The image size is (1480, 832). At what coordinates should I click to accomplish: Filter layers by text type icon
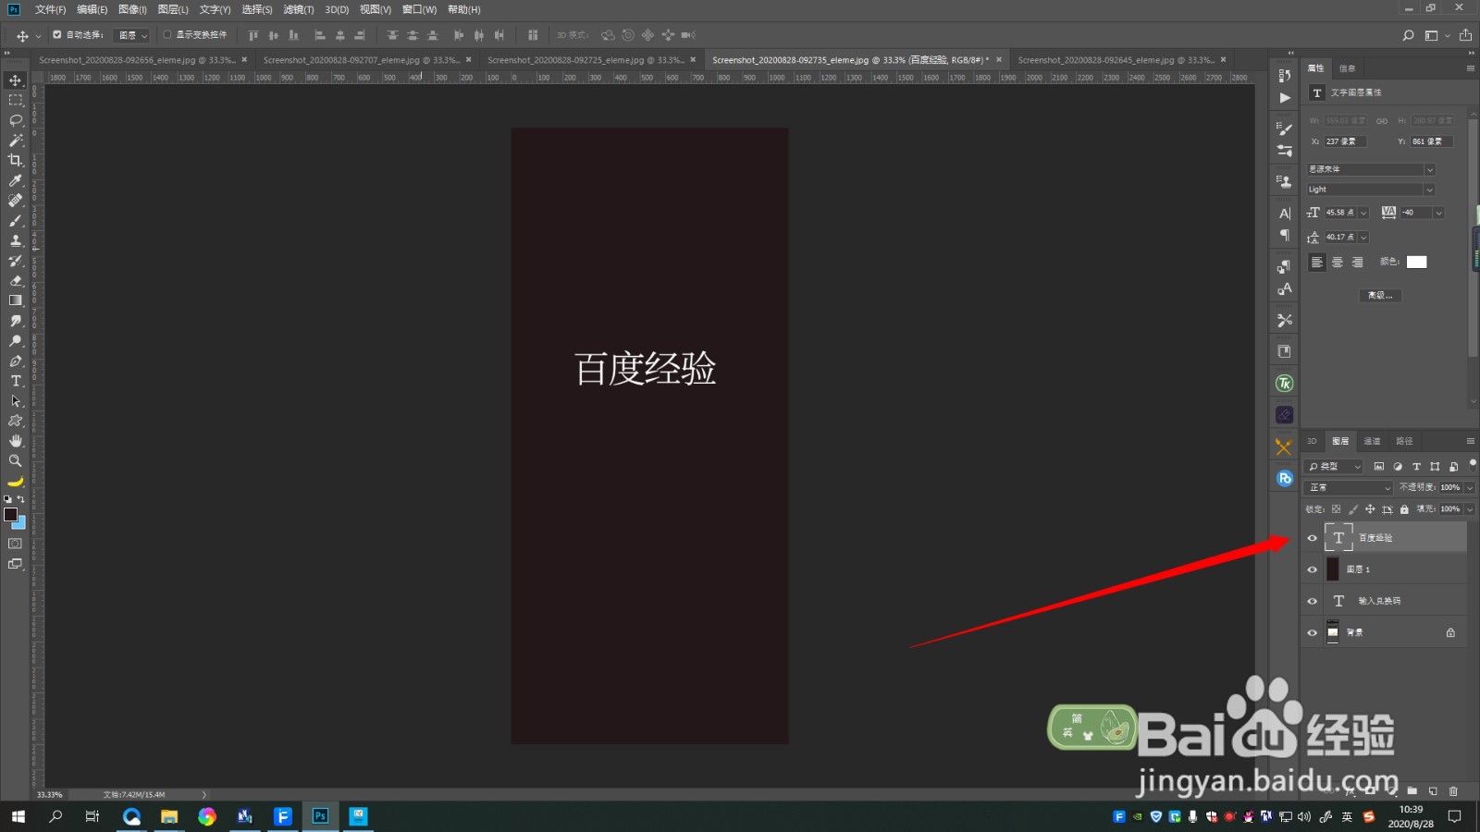pos(1416,466)
